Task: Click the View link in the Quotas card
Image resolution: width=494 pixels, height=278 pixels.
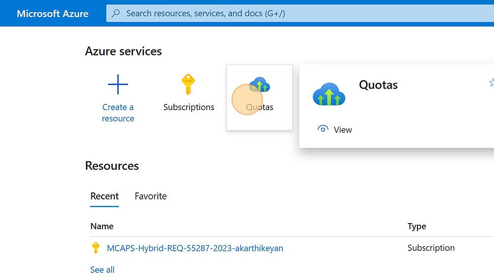Action: point(343,130)
